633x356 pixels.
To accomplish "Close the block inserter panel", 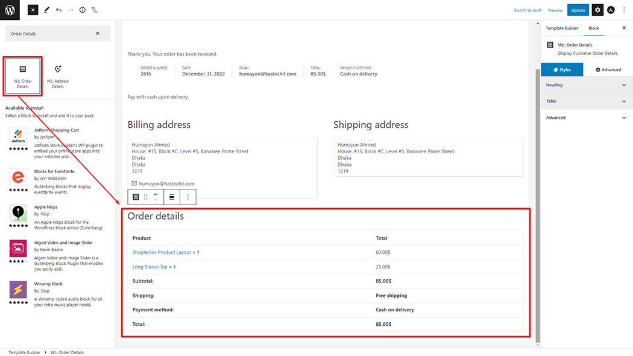I will 33,10.
